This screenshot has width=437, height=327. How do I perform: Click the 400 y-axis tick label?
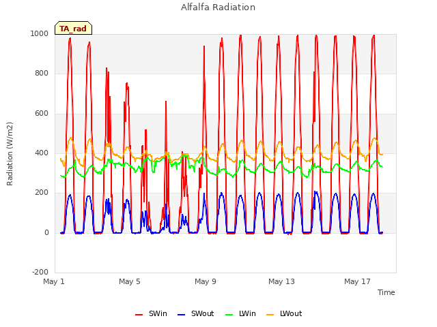[42, 153]
